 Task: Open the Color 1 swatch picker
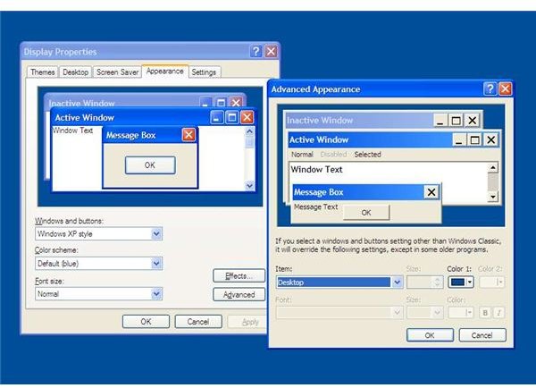[x=460, y=283]
